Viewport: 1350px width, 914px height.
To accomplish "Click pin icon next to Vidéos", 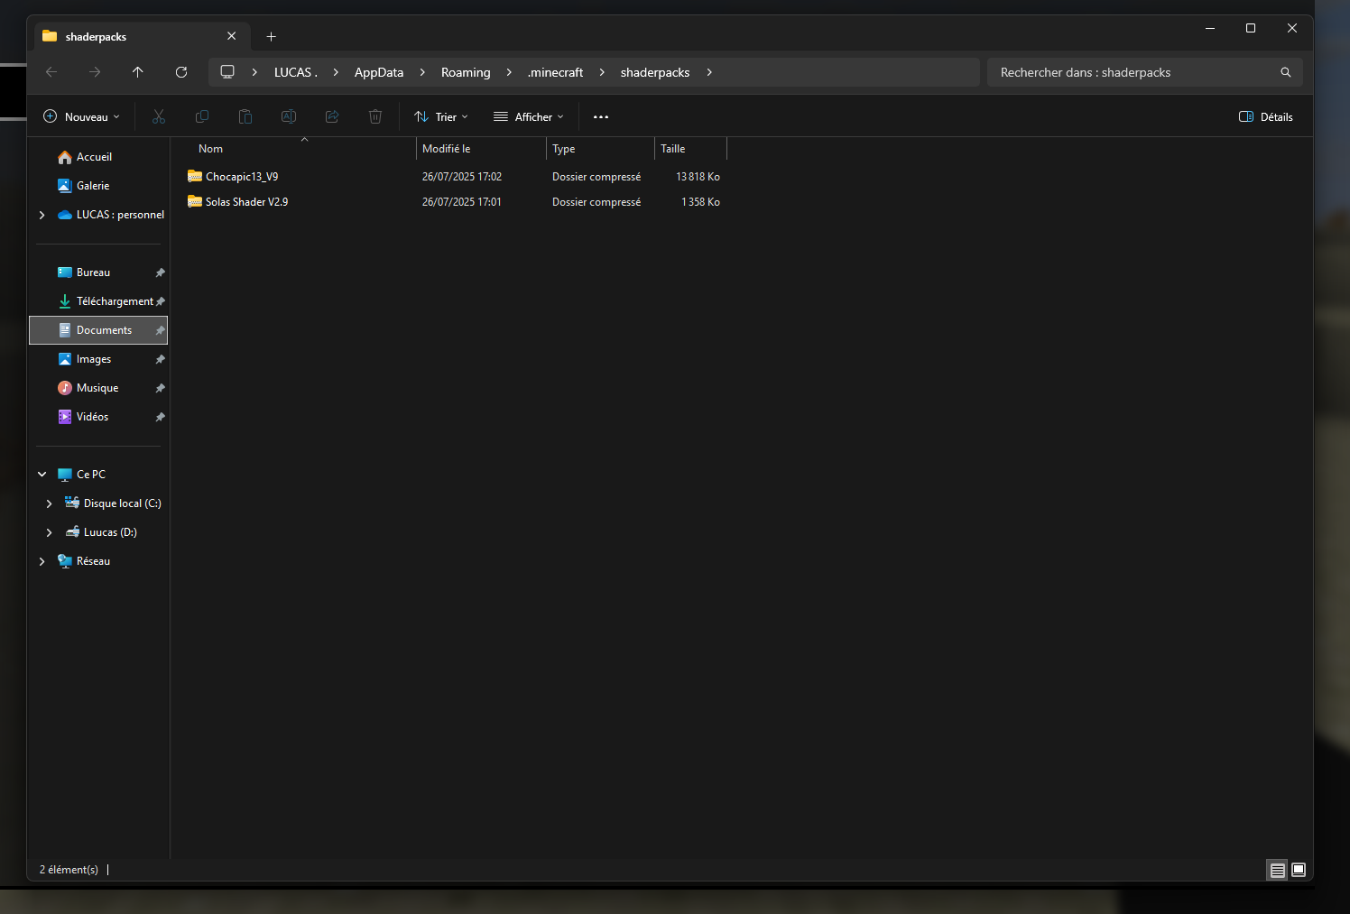I will click(x=160, y=417).
